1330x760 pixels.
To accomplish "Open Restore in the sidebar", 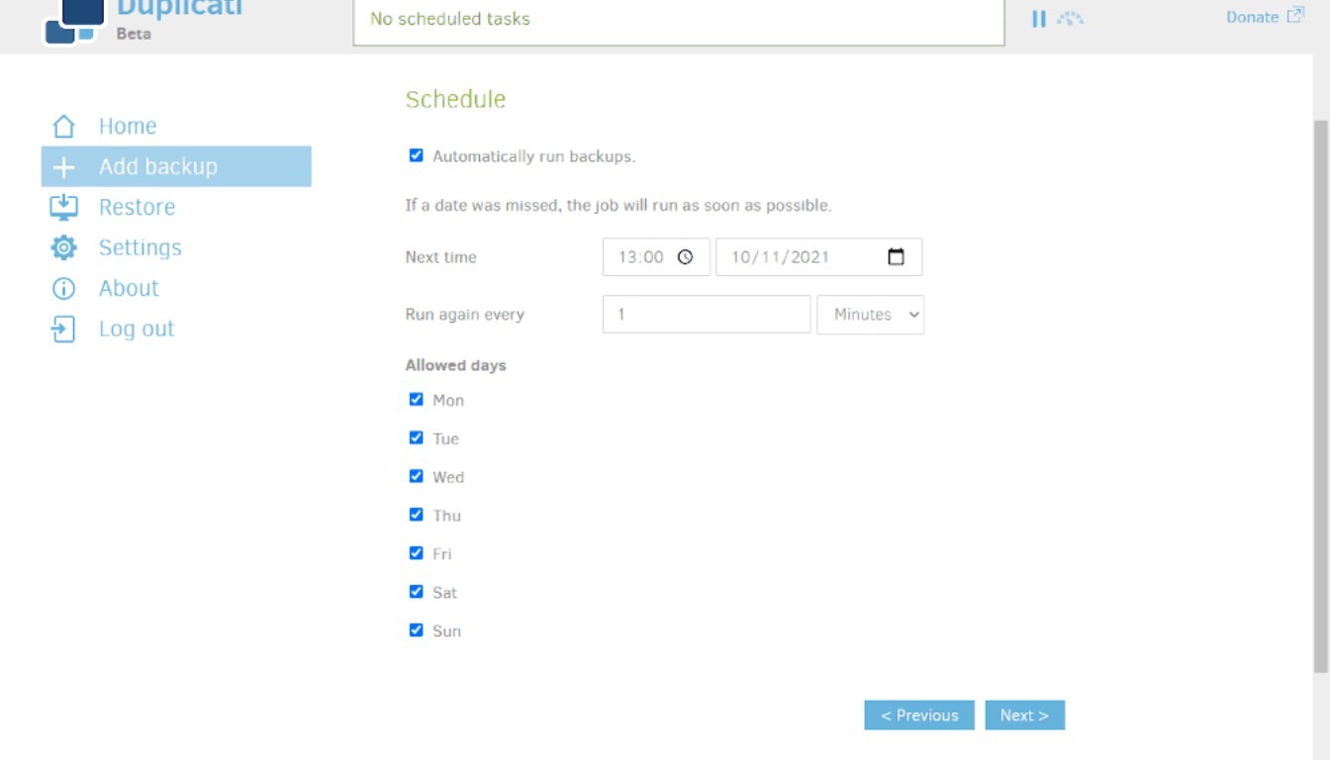I will click(137, 207).
